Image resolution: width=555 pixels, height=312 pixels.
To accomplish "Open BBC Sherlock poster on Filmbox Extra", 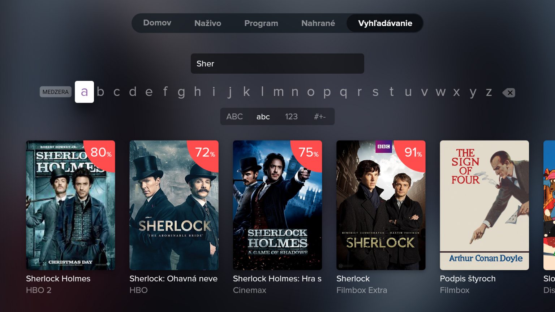I will pos(381,205).
